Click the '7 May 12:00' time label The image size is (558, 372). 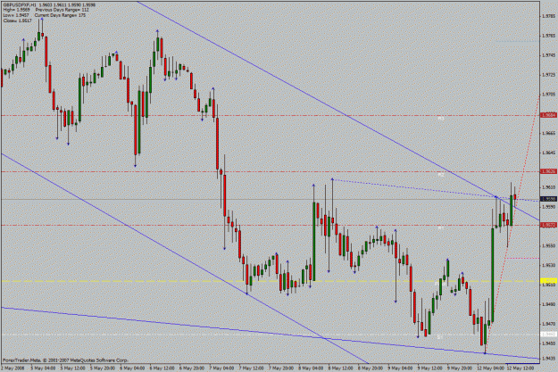pyautogui.click(x=252, y=368)
